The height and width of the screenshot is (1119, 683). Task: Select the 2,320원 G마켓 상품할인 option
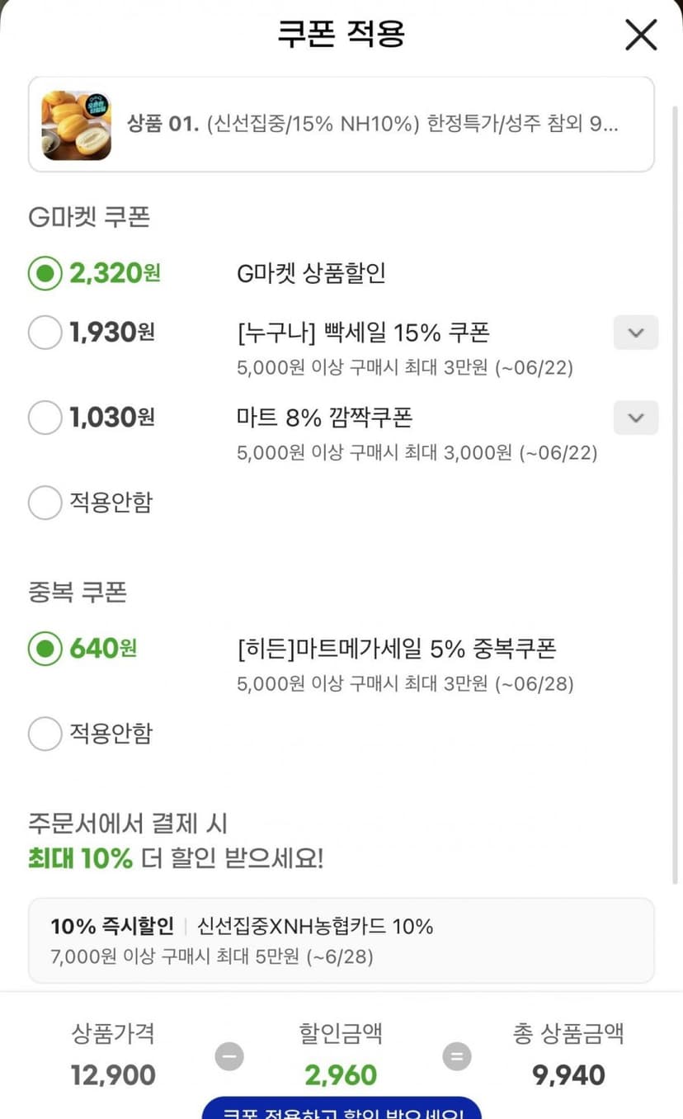[45, 273]
